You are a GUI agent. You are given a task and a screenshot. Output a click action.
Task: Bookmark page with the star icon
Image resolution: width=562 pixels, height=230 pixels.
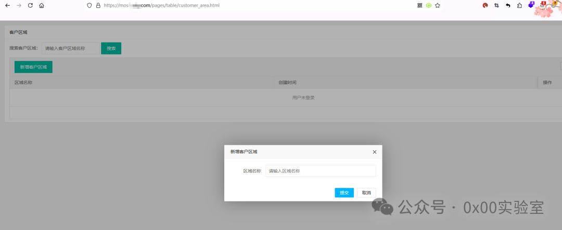point(437,5)
